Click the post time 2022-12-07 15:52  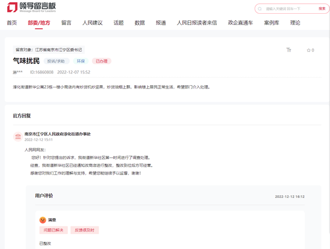(x=74, y=73)
